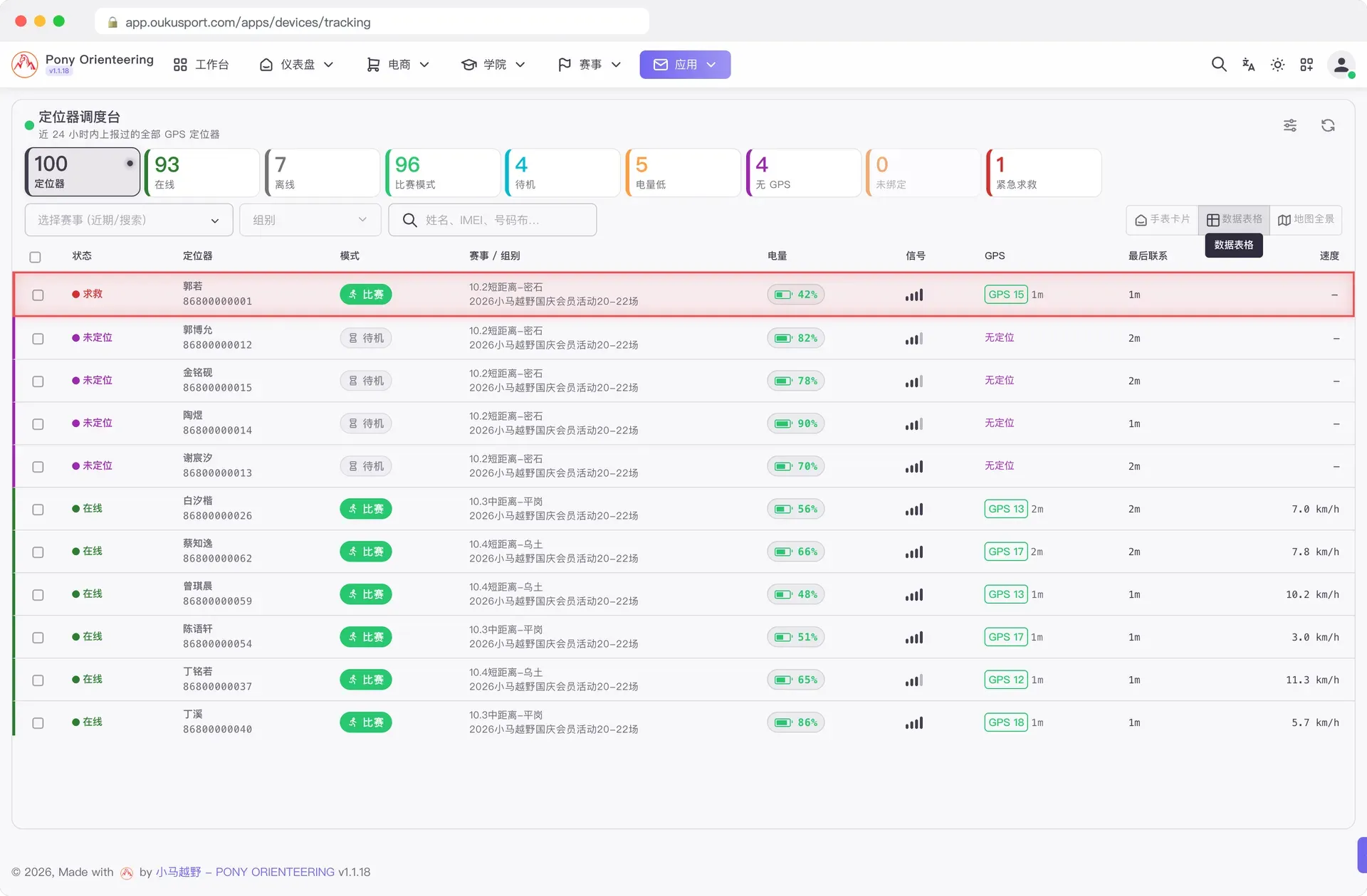Screen dimensions: 1367x896
Task: Check the checkbox for 郭若 row
Action: coord(38,295)
